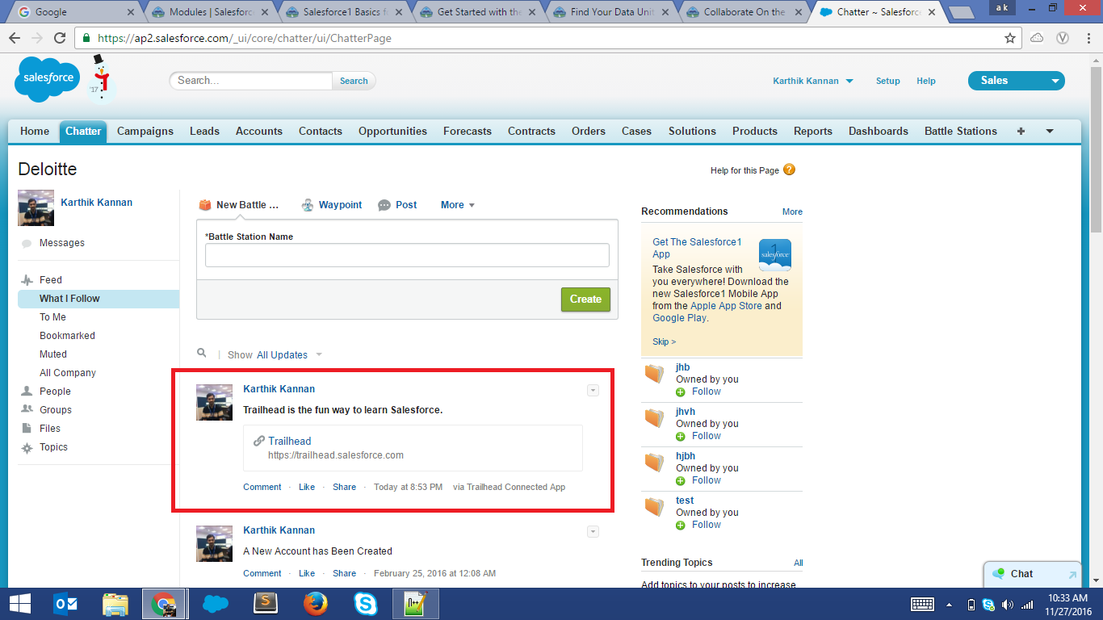Open the Trailhead post's action dropdown arrow
The height and width of the screenshot is (620, 1103).
click(x=593, y=391)
